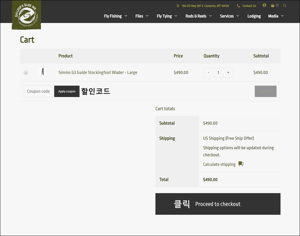The width and height of the screenshot is (300, 236).
Task: Open the Fly Fishing menu
Action: [113, 16]
